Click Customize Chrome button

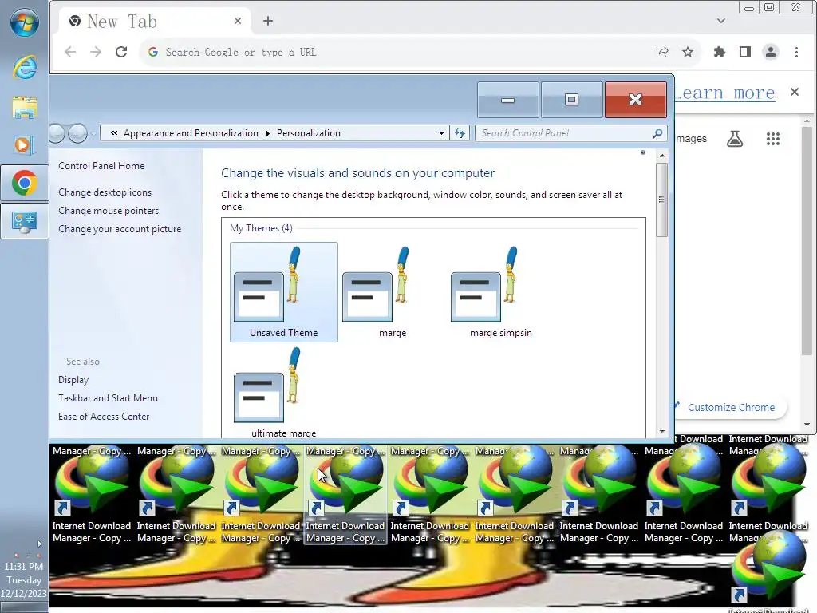731,408
